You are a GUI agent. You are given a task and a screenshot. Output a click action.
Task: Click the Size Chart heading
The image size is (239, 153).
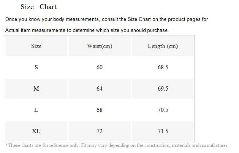tap(38, 7)
